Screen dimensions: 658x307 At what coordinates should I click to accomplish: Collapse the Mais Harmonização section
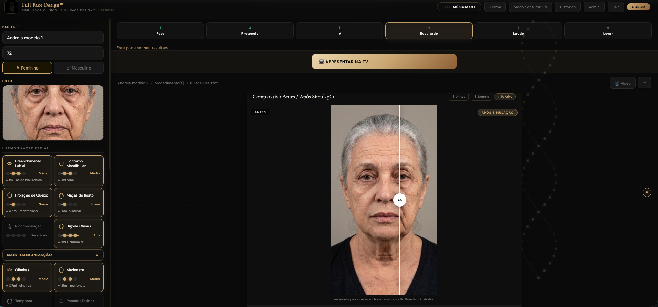(53, 255)
